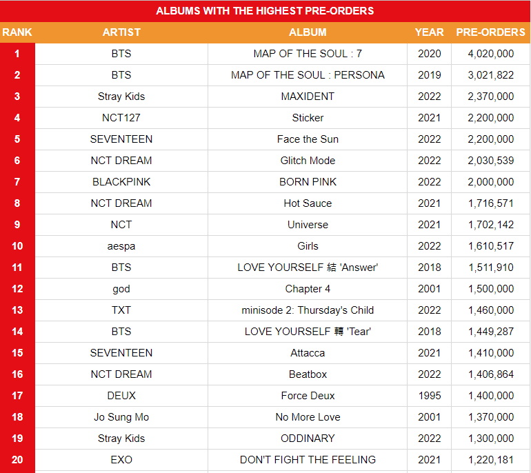Select the 4,020,000 pre-orders cell
Viewport: 531px width, 473px height.
tap(490, 54)
